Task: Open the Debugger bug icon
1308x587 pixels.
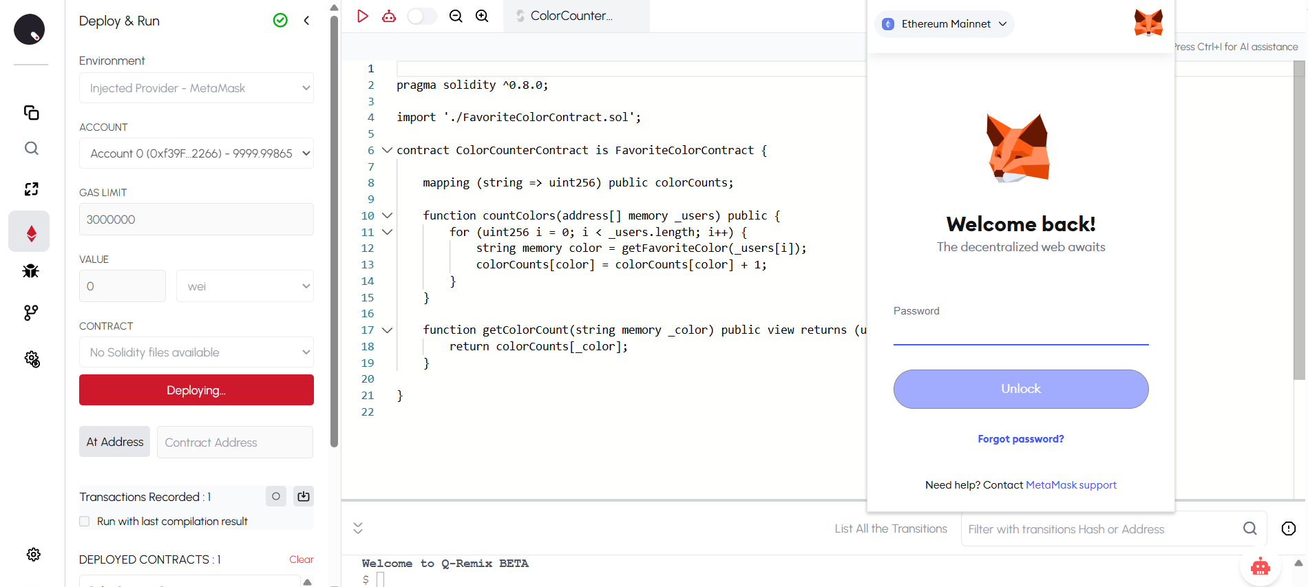Action: [31, 271]
